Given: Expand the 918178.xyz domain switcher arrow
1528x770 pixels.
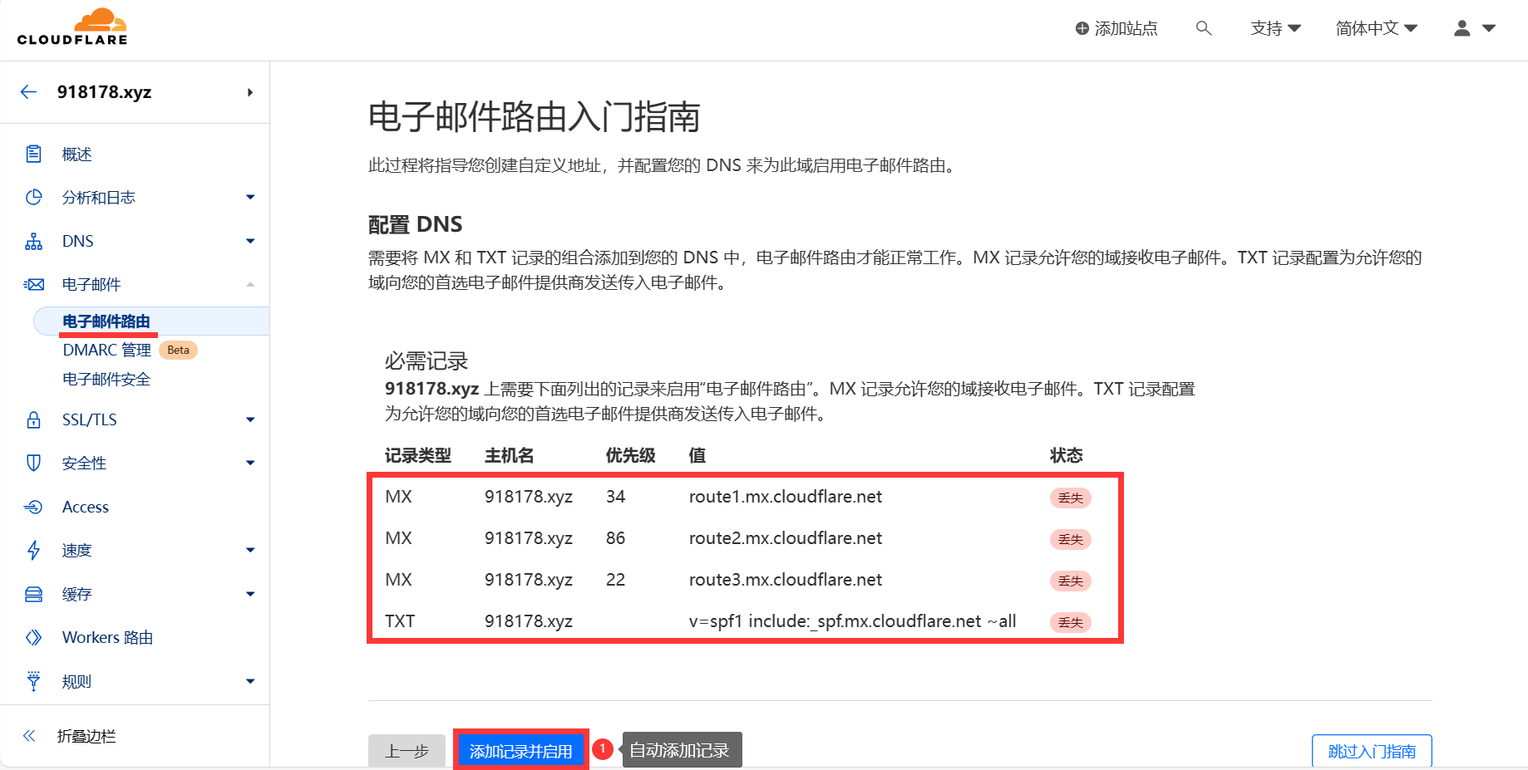Looking at the screenshot, I should click(249, 92).
